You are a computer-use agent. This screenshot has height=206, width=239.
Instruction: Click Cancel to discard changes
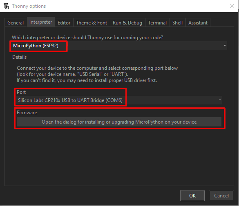(x=221, y=195)
